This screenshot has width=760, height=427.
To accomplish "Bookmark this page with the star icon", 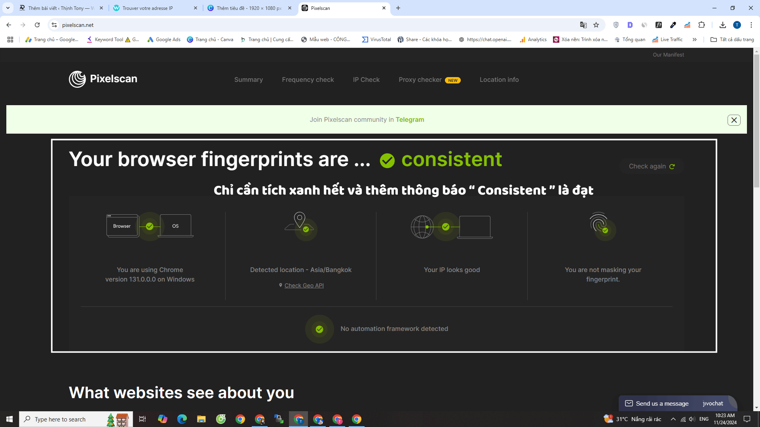I will click(x=596, y=25).
